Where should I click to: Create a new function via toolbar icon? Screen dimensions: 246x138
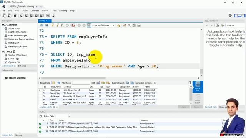coord(42,15)
